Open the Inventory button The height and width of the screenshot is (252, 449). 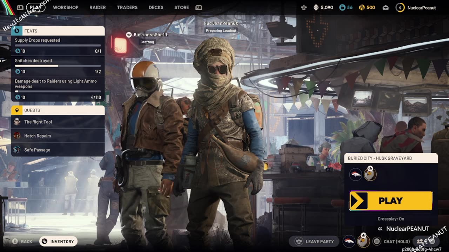tap(58, 241)
